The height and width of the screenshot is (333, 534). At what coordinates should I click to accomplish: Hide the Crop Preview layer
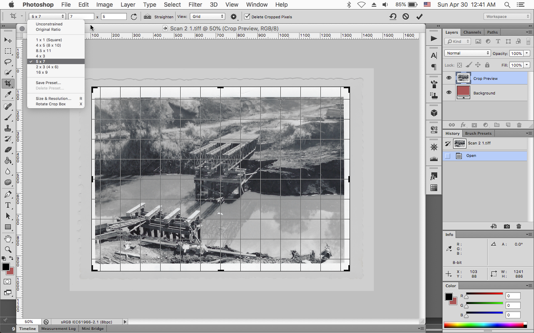coord(448,78)
